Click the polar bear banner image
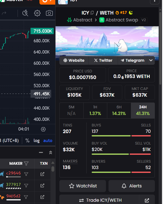163x204 pixels. tap(107, 41)
